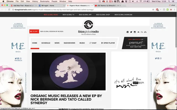
Task: Reload the page in Chrome
Action: tap(9, 10)
